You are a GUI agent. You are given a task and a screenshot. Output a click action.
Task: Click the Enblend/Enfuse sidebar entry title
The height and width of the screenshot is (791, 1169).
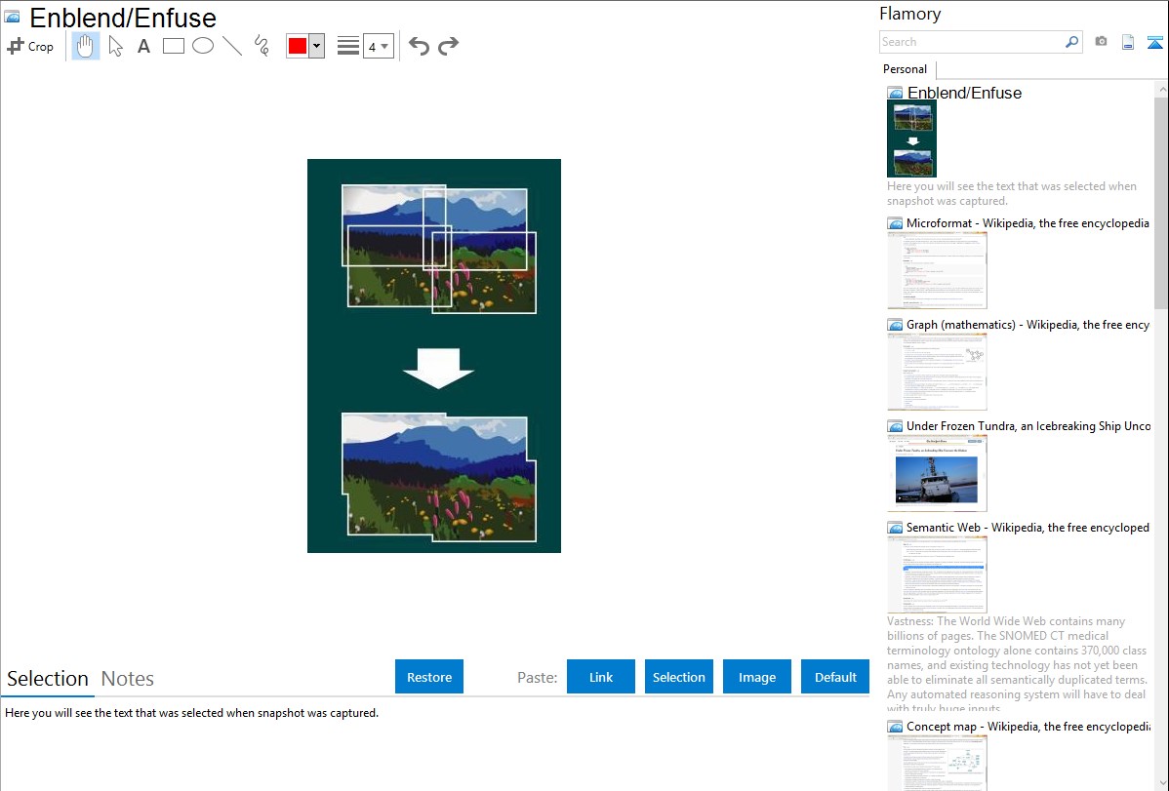point(964,93)
